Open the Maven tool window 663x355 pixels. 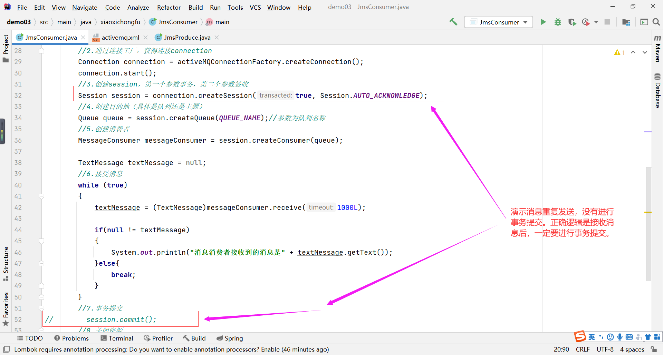[x=657, y=48]
